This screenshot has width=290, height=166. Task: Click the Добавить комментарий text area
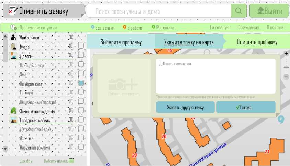point(216,76)
